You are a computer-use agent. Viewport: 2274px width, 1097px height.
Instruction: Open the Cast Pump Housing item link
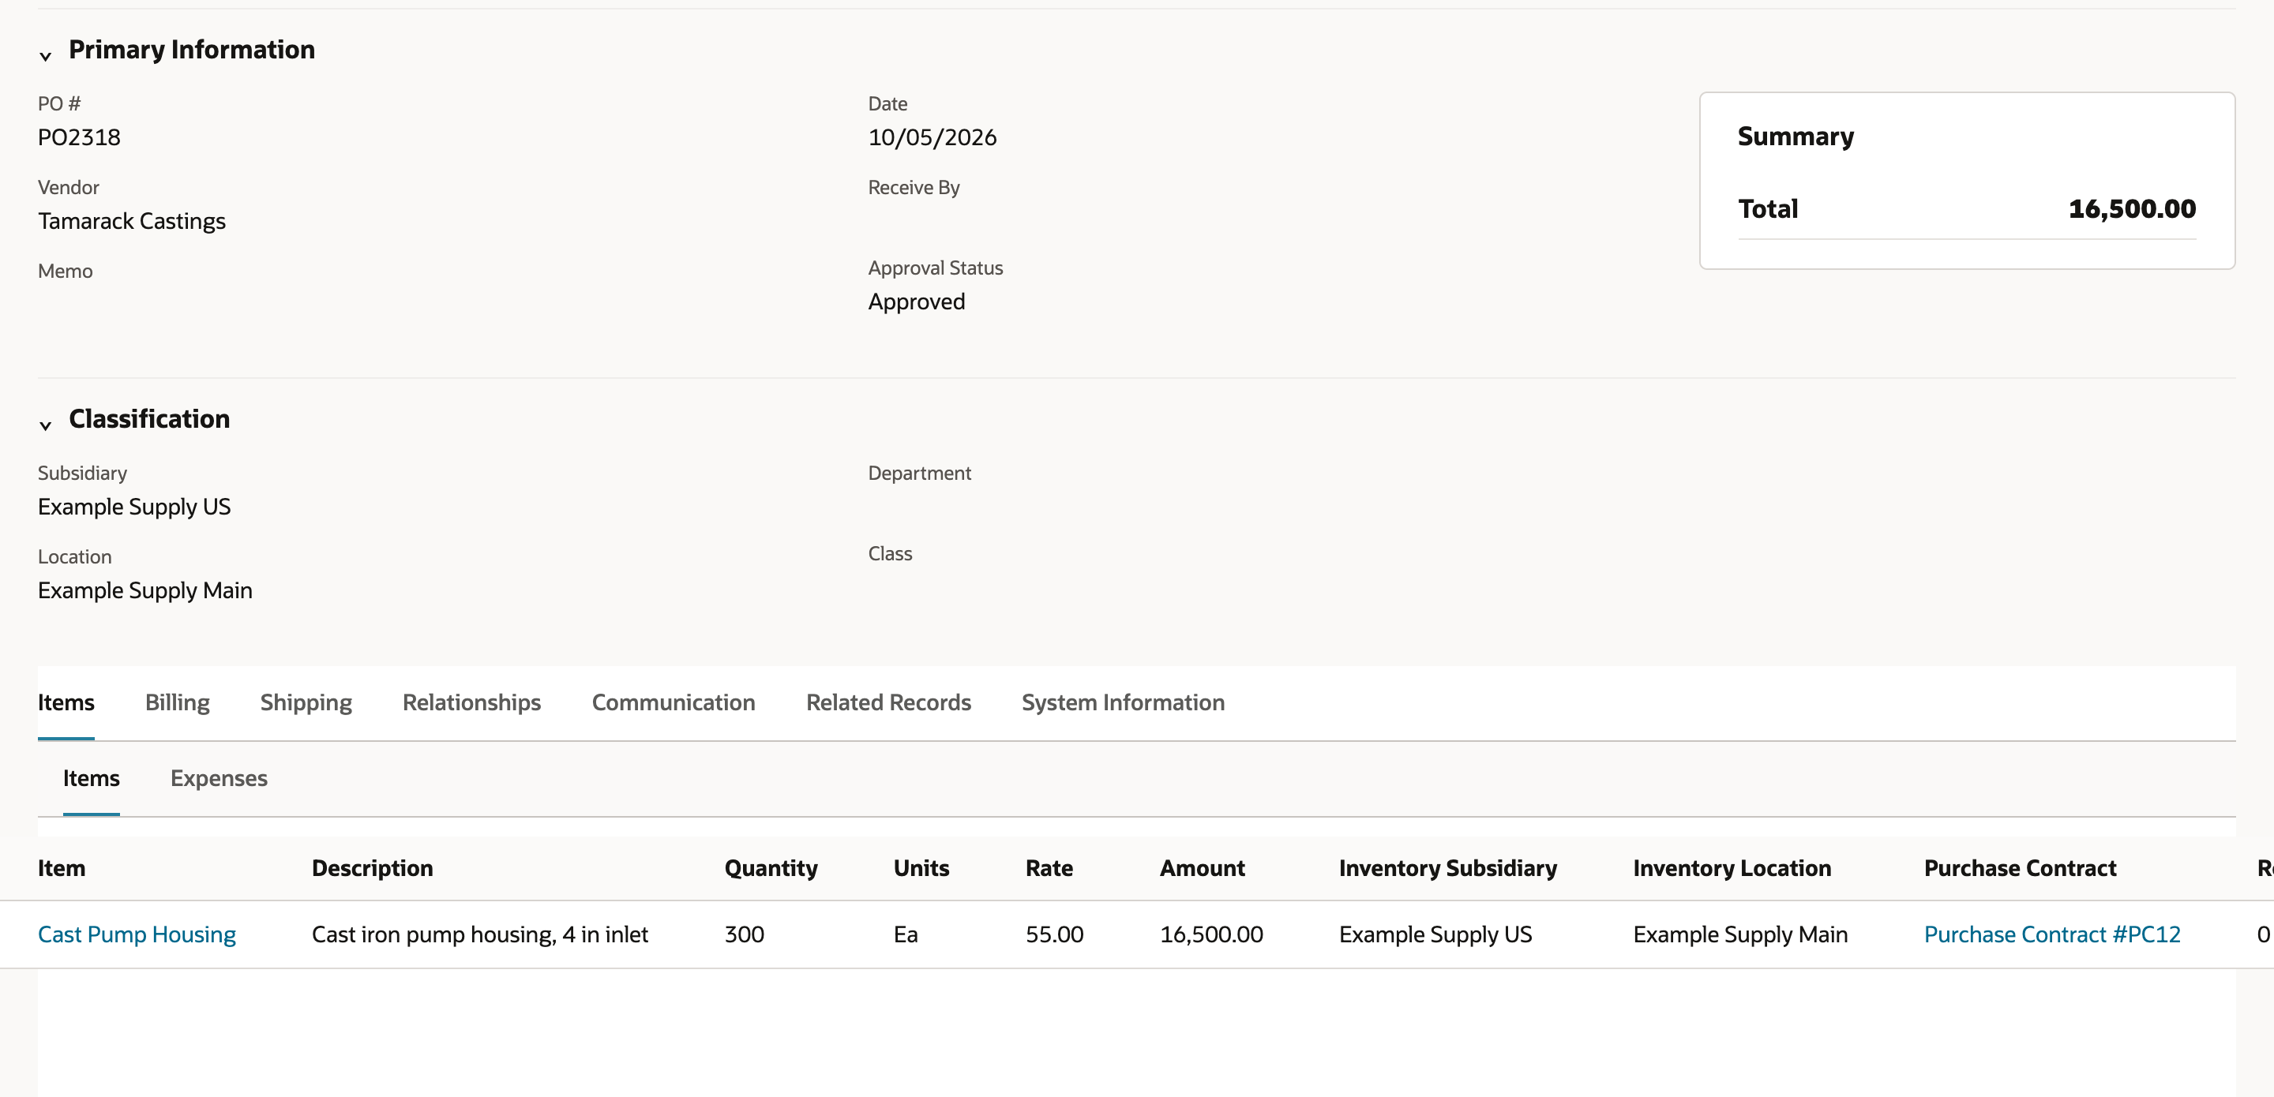[137, 934]
